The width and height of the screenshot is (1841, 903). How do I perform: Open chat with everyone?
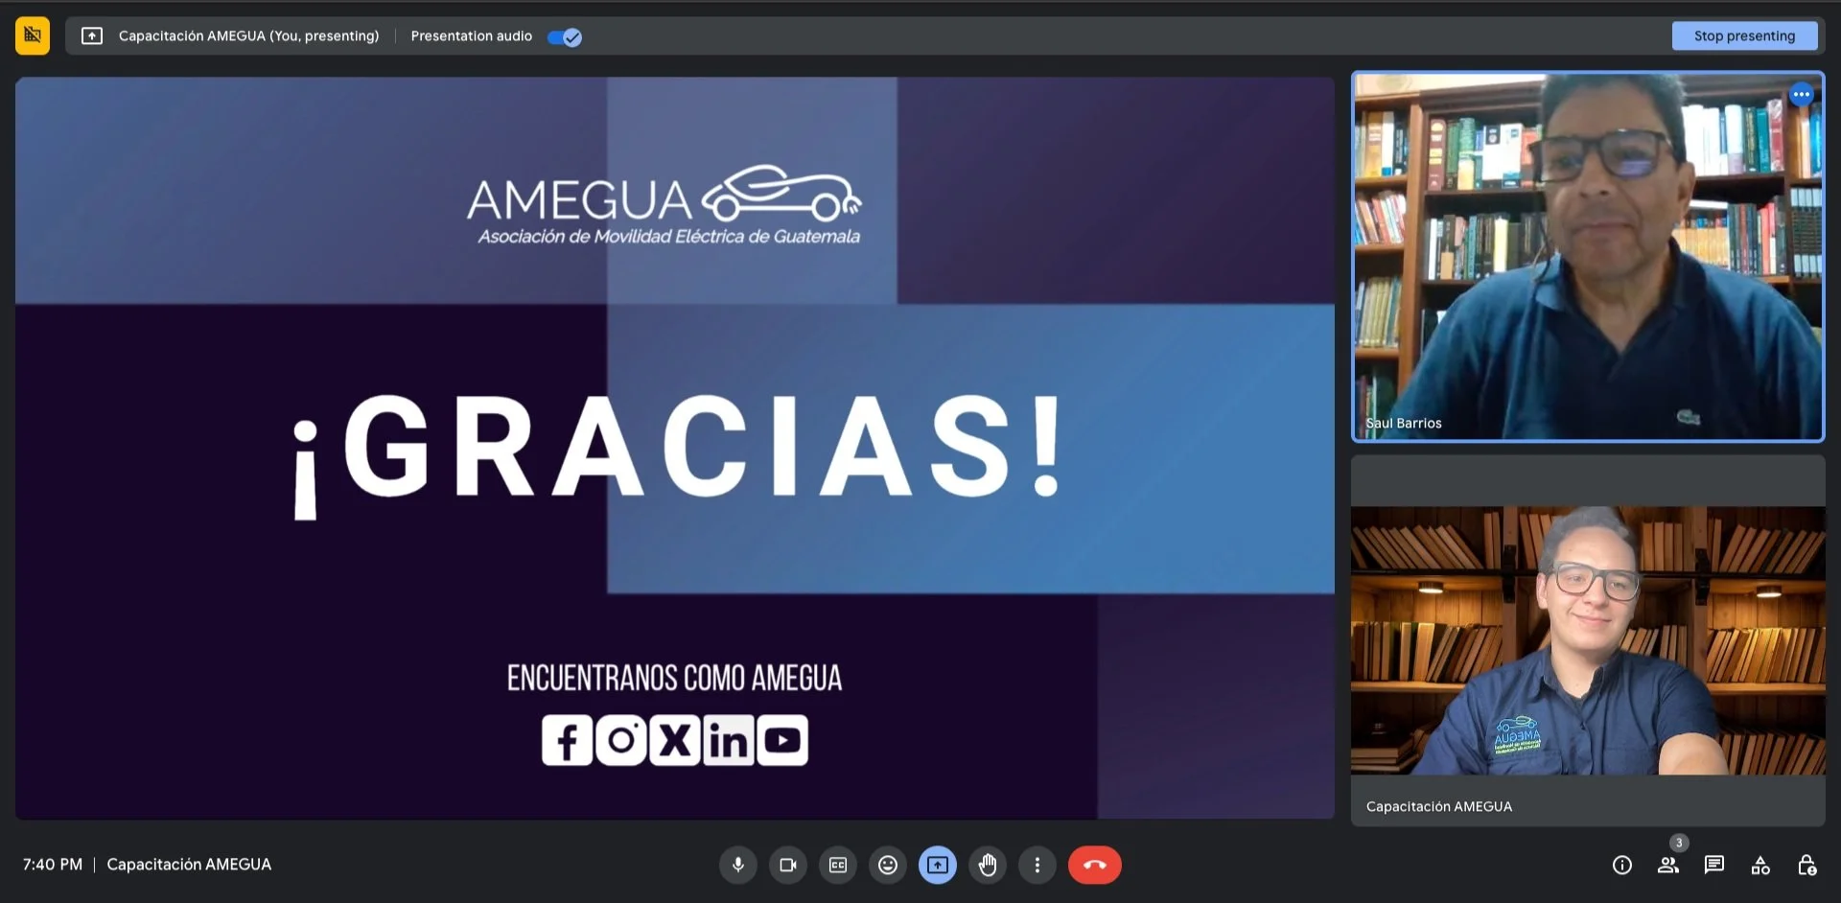(1714, 866)
